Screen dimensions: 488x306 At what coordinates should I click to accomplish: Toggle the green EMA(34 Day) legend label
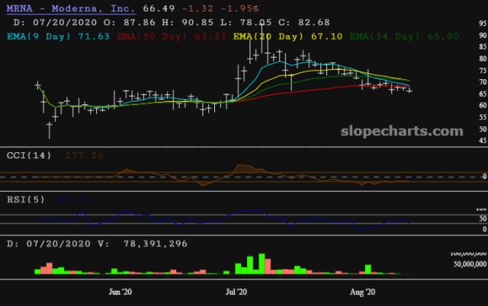(x=387, y=36)
